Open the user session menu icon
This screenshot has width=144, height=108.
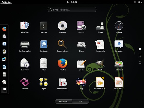(139, 2)
